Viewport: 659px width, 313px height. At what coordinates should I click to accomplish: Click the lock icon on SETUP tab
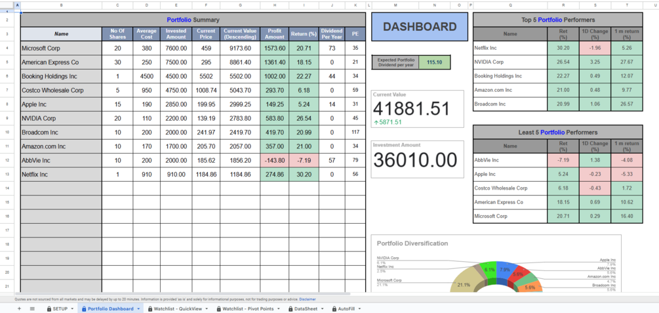click(49, 309)
